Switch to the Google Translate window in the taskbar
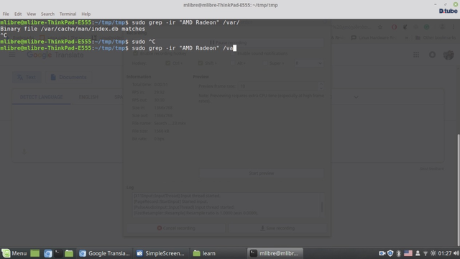The height and width of the screenshot is (259, 460). [x=104, y=253]
